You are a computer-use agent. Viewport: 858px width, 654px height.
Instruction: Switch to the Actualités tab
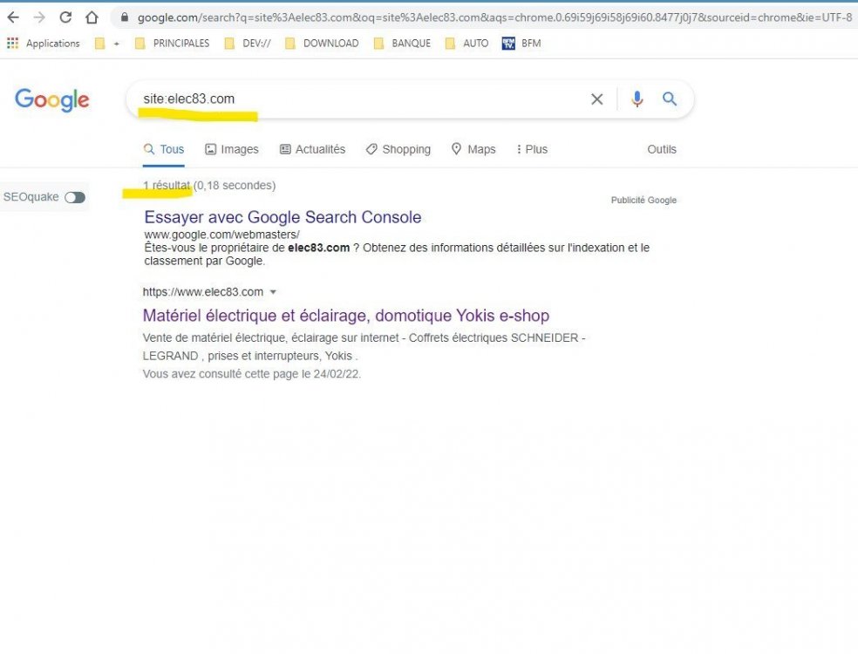(x=312, y=149)
